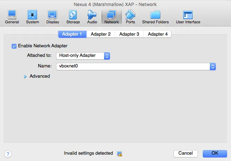
Task: Open the General settings section
Action: [12, 17]
